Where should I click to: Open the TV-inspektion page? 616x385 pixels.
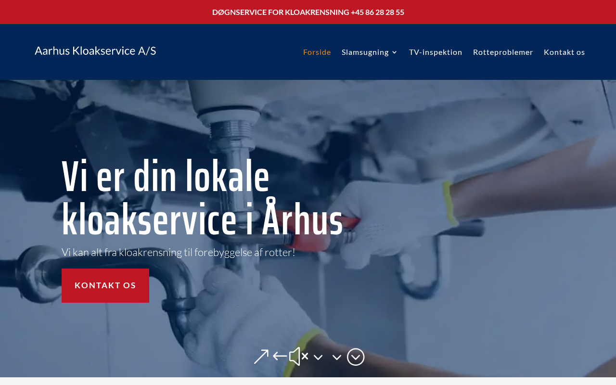[x=436, y=52]
